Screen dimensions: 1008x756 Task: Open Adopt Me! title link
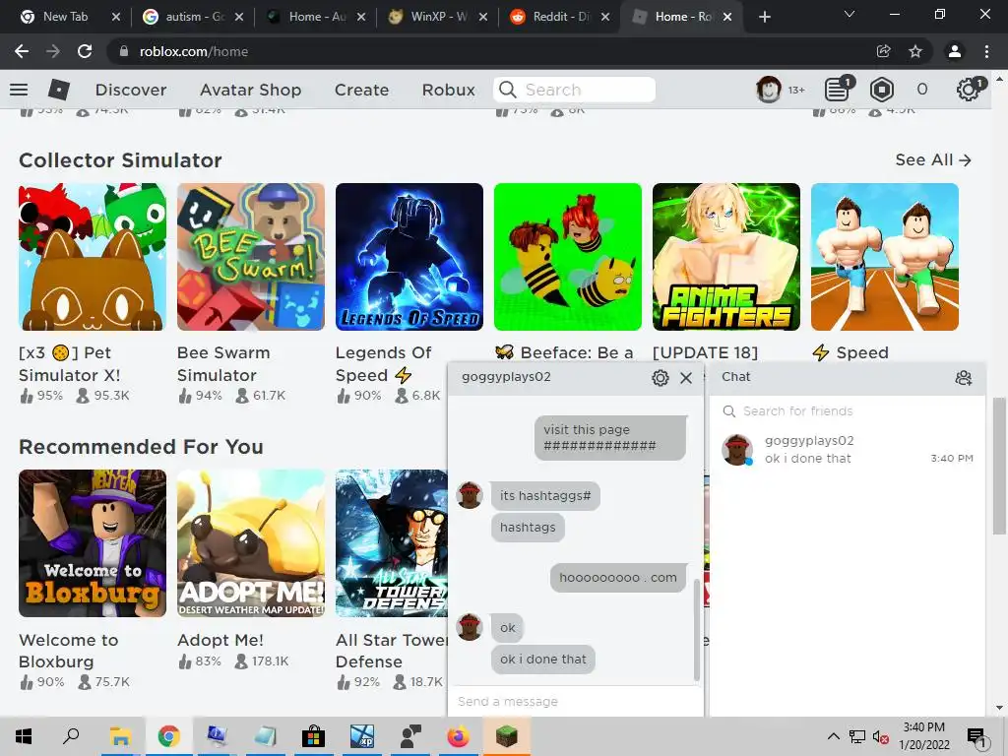220,640
